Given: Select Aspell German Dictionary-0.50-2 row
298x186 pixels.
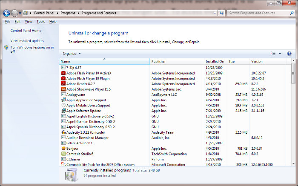Looking at the screenshot, I should tap(172, 121).
